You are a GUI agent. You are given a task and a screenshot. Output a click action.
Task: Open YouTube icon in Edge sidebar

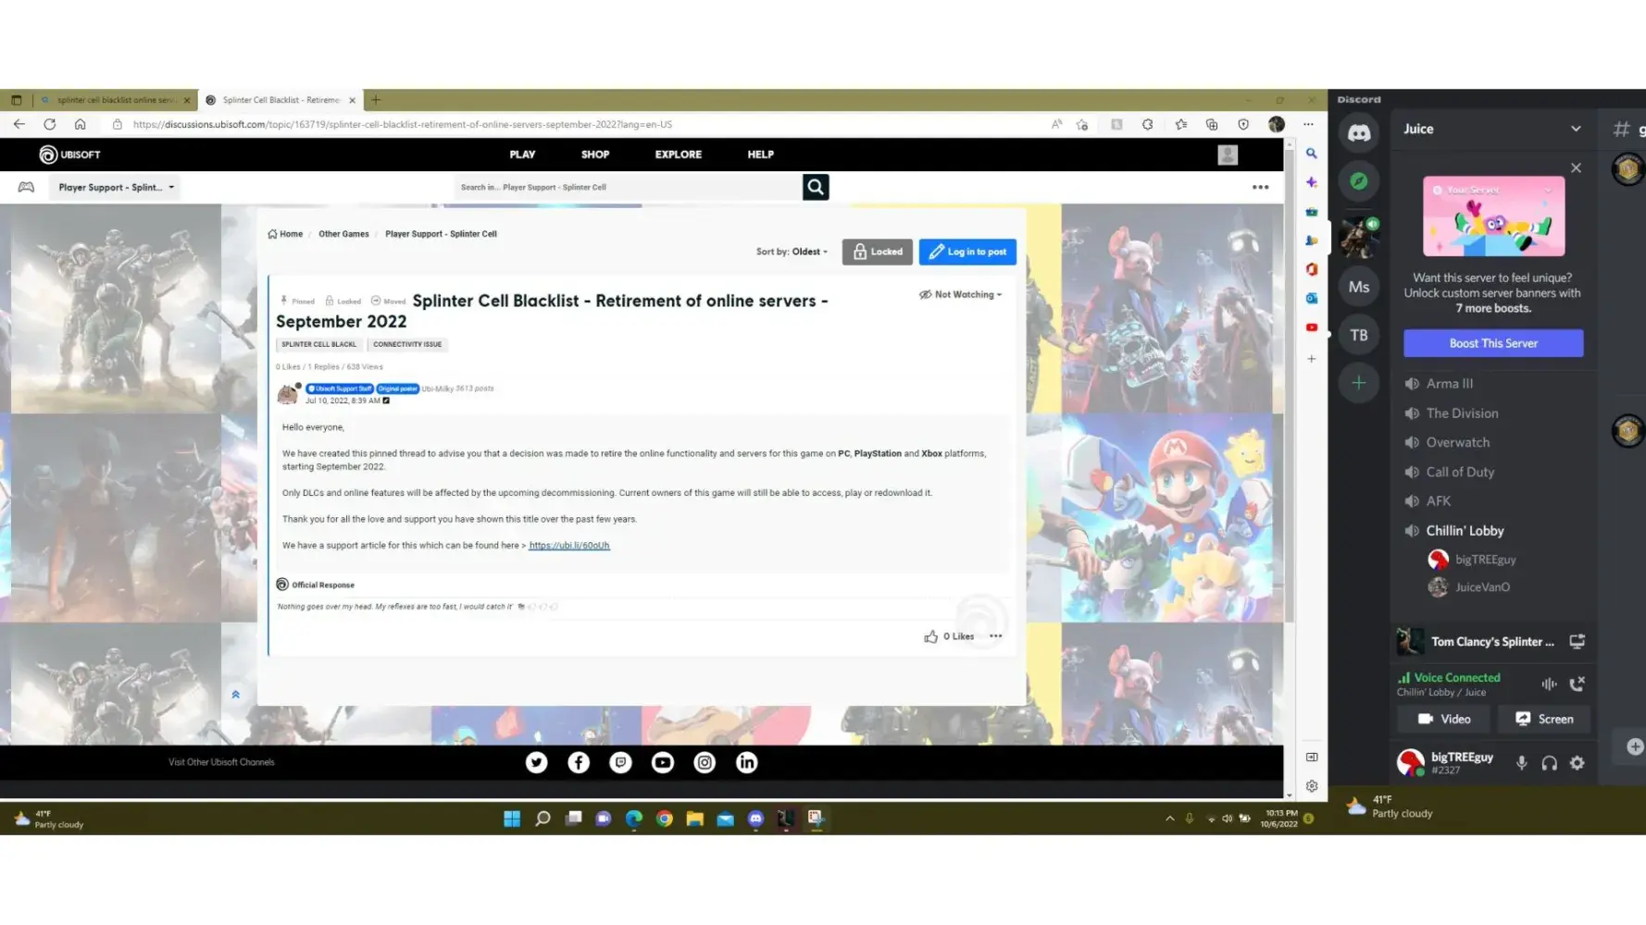[x=1312, y=327]
